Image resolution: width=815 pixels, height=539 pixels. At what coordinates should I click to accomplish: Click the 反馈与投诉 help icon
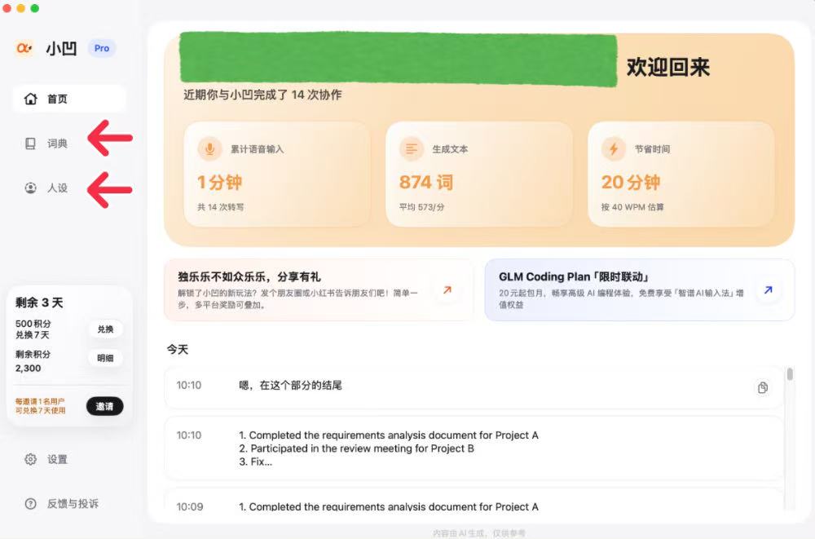31,504
